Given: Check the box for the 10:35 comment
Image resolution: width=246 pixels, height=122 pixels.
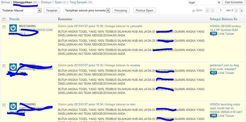Looking at the screenshot, I should (x=4, y=66).
